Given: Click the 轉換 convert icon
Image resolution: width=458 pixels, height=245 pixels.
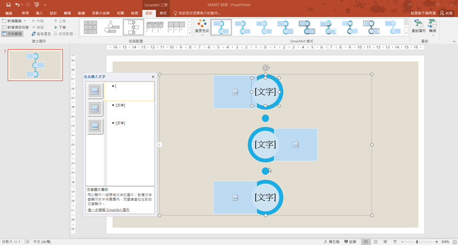Looking at the screenshot, I should [x=433, y=25].
